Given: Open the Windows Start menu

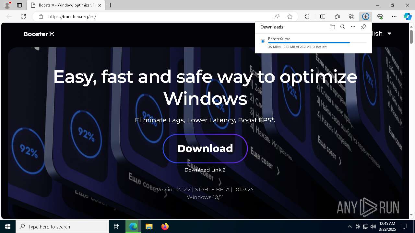Looking at the screenshot, I should click(8, 227).
